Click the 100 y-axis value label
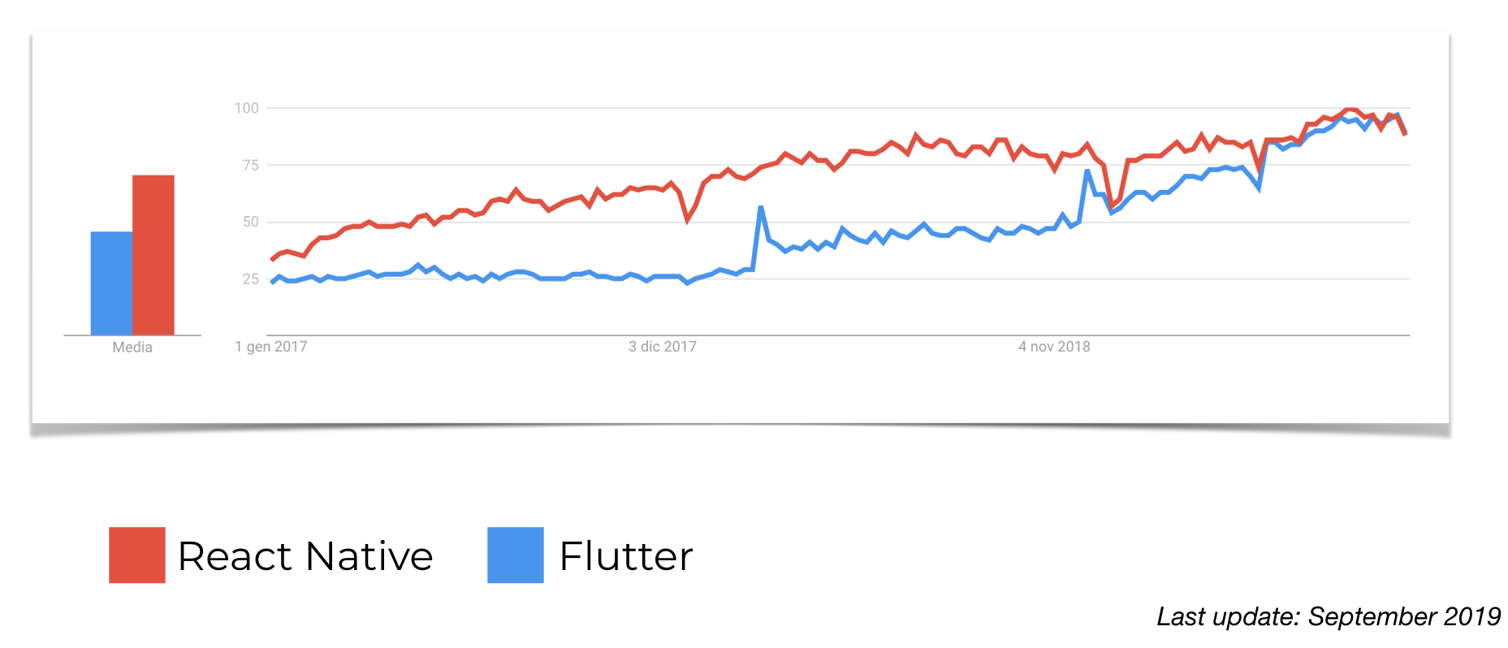1508x648 pixels. click(246, 108)
